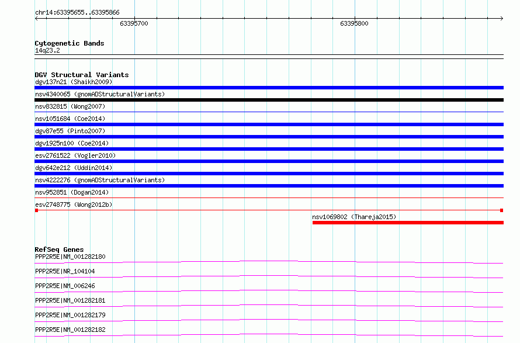This screenshot has width=520, height=343.
Task: Click the right arrow of the ruler
Action: tap(502, 18)
